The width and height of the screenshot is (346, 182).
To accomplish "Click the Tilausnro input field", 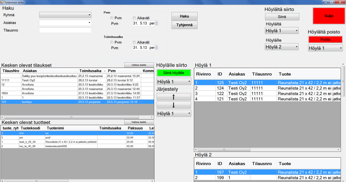I will [x=65, y=30].
